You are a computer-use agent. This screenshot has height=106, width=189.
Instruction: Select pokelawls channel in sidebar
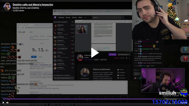point(64,37)
